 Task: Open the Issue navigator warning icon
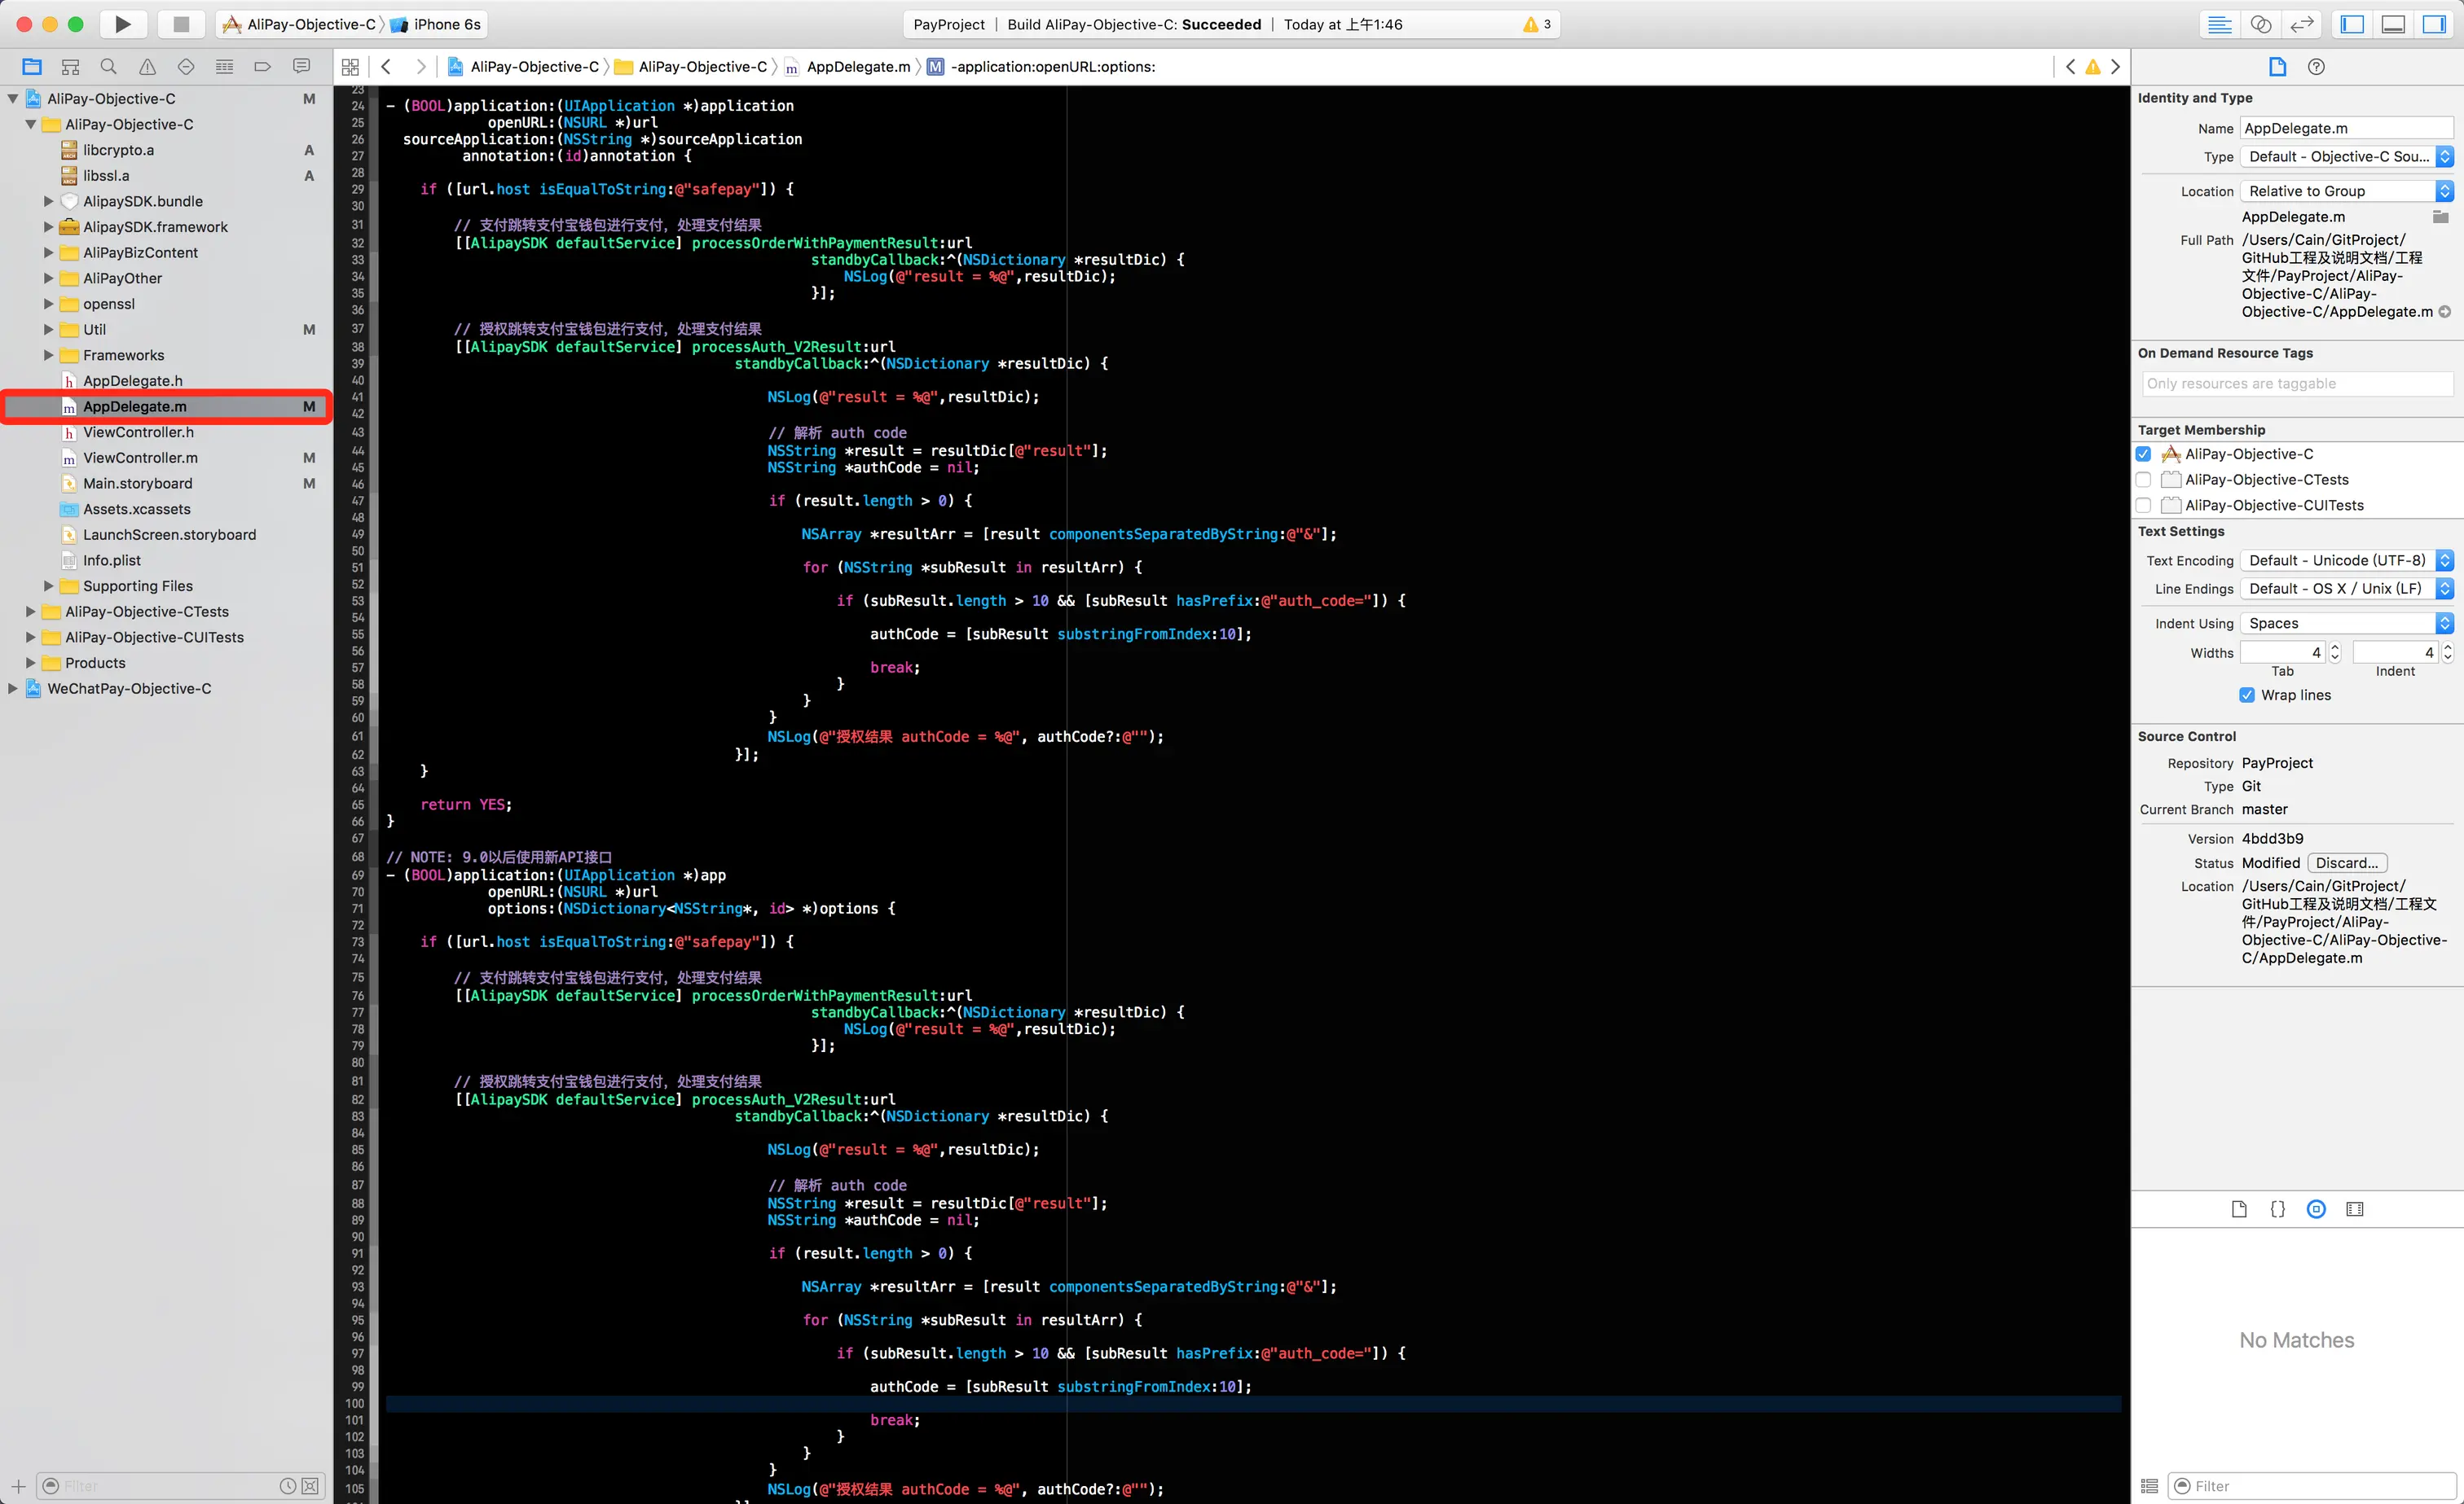pos(147,67)
